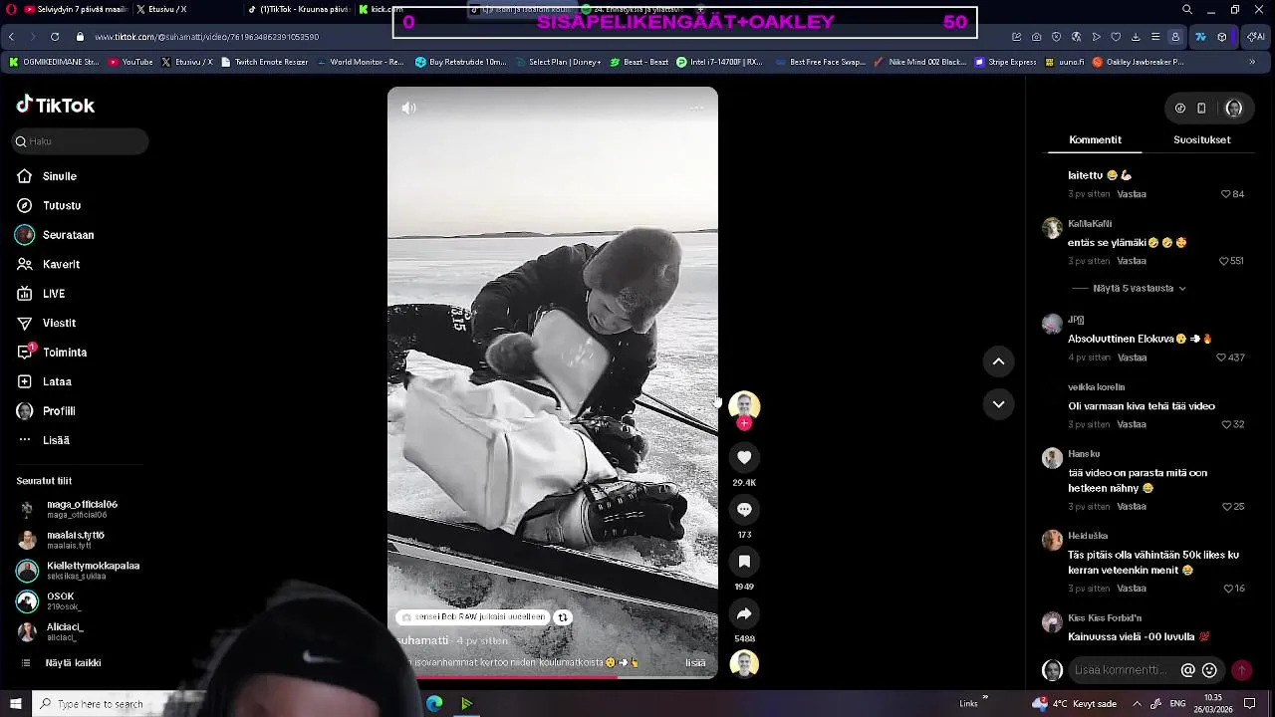Open Toiminta notifications
The height and width of the screenshot is (717, 1275).
52,353
